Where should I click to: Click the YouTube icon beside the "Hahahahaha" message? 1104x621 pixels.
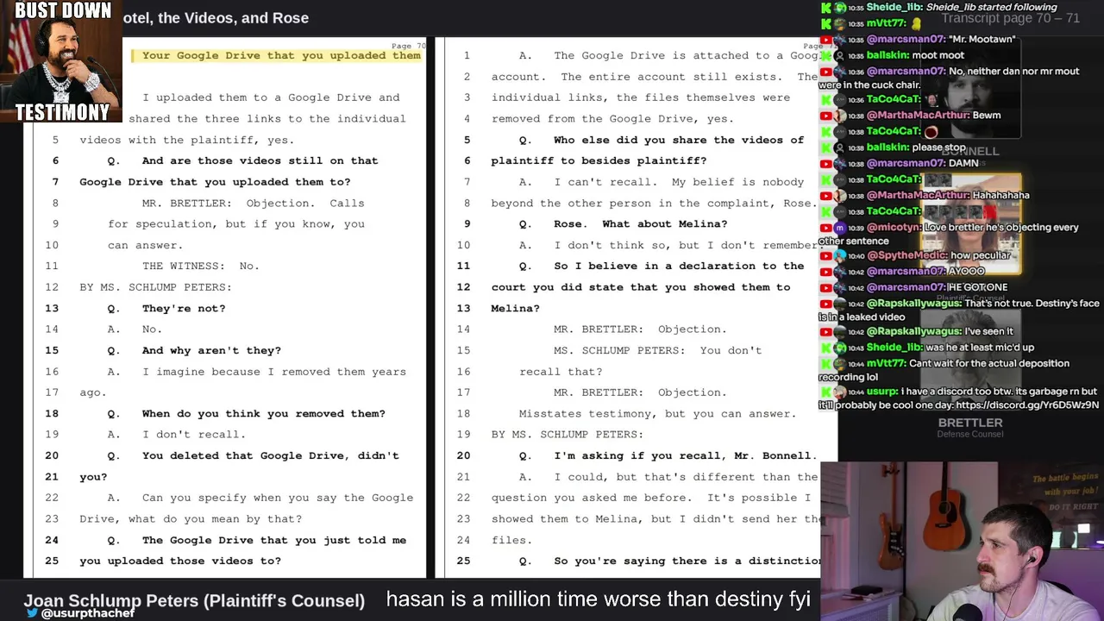[825, 196]
